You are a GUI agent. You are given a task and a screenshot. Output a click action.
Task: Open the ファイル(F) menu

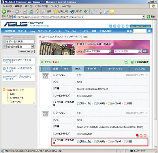pyautogui.click(x=7, y=6)
